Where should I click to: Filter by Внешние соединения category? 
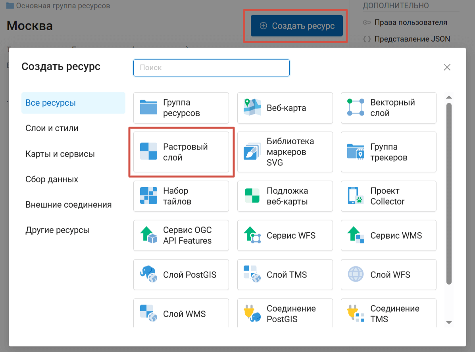pyautogui.click(x=68, y=205)
